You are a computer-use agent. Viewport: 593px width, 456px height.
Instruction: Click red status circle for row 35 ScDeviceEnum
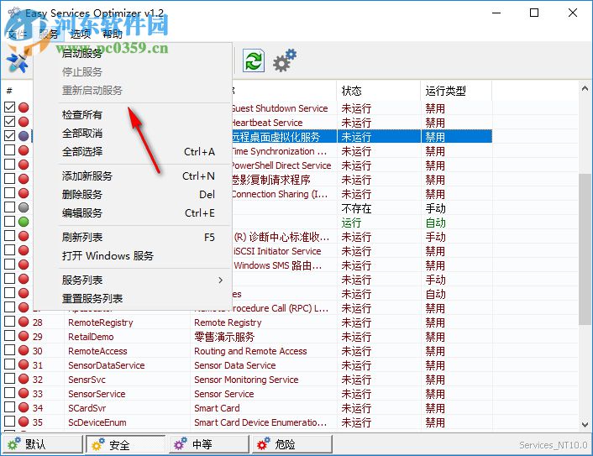click(24, 422)
